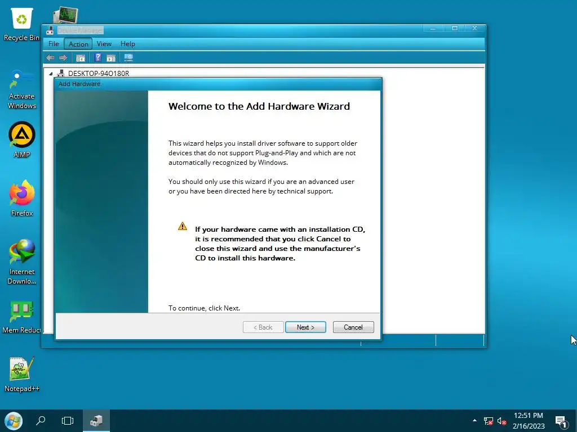Open the notification center icon
The width and height of the screenshot is (577, 432).
[561, 421]
